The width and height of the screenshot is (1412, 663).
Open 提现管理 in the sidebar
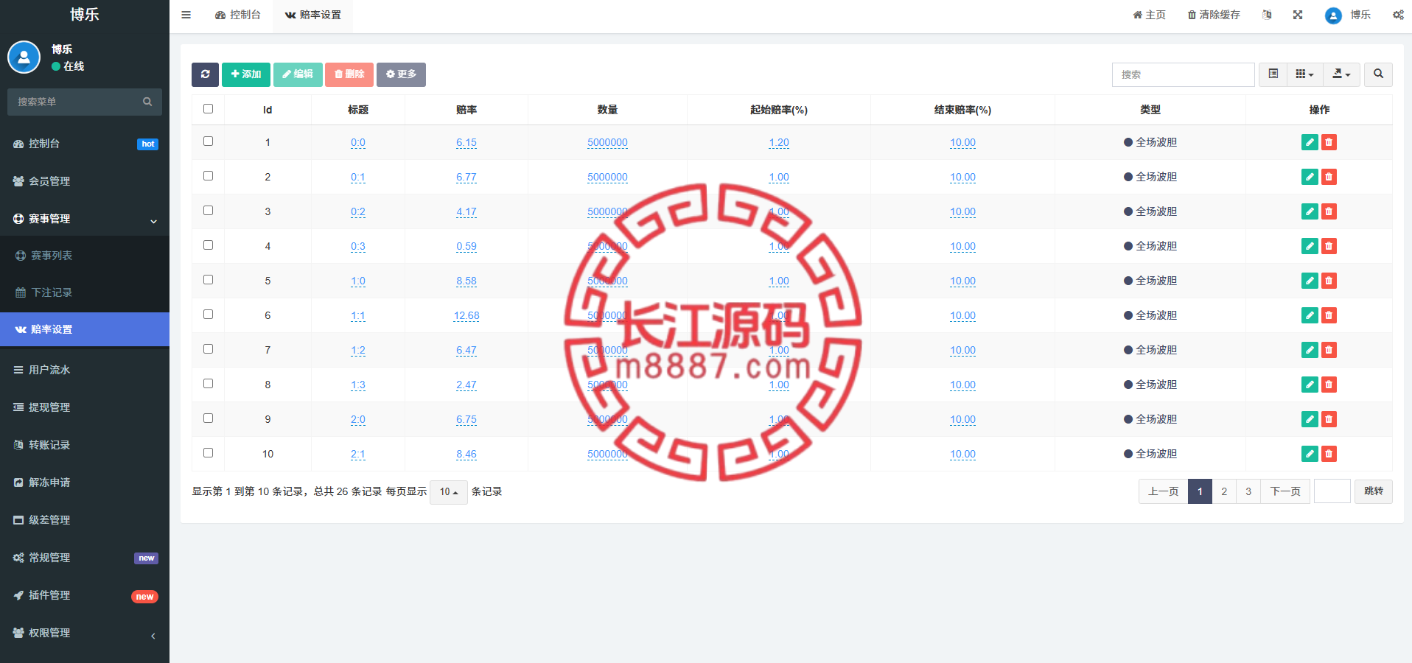point(85,407)
